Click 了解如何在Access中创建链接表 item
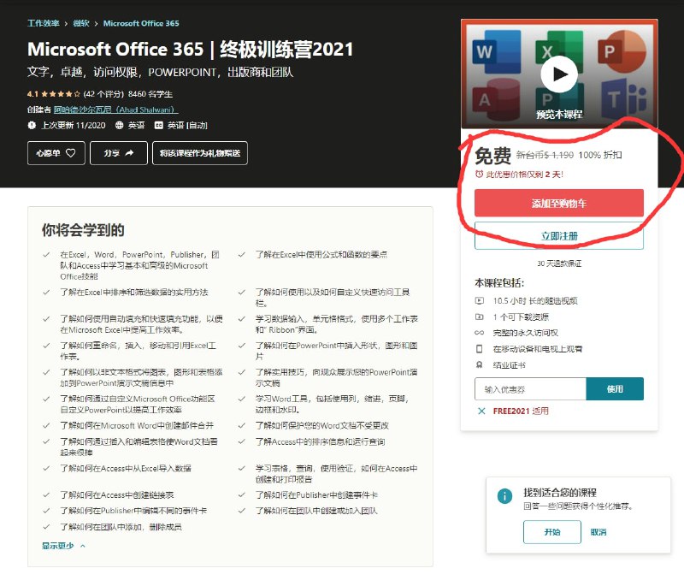The width and height of the screenshot is (684, 586). click(117, 494)
